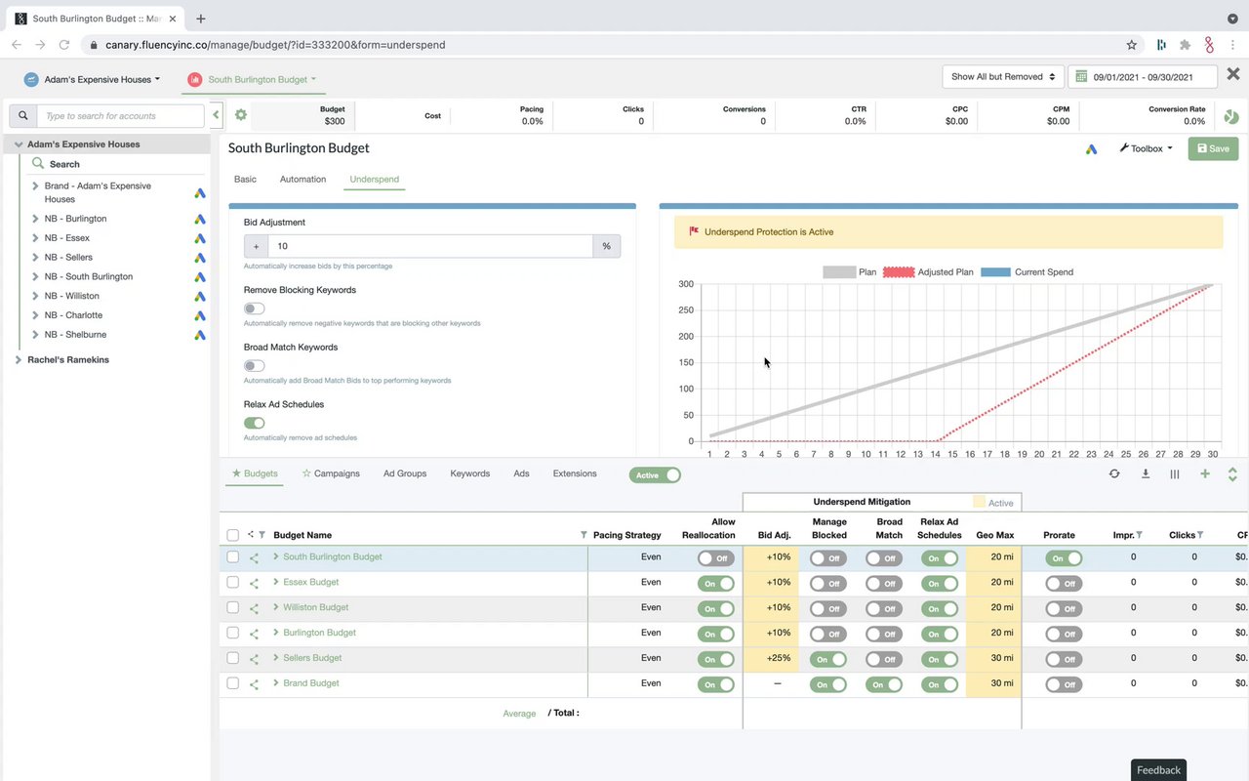Go back in the browser

click(x=17, y=45)
